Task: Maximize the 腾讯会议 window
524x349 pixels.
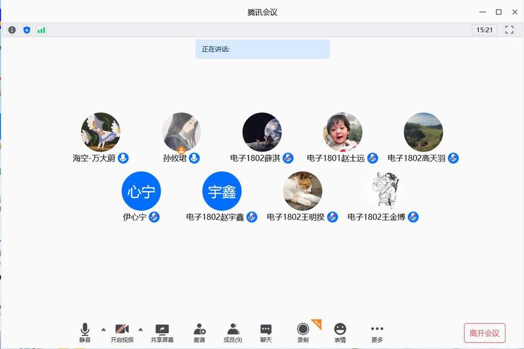Action: pyautogui.click(x=498, y=12)
